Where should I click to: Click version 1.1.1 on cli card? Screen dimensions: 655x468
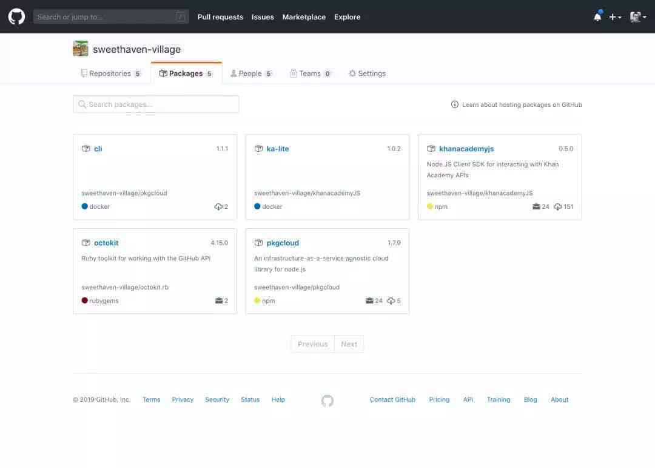(222, 149)
